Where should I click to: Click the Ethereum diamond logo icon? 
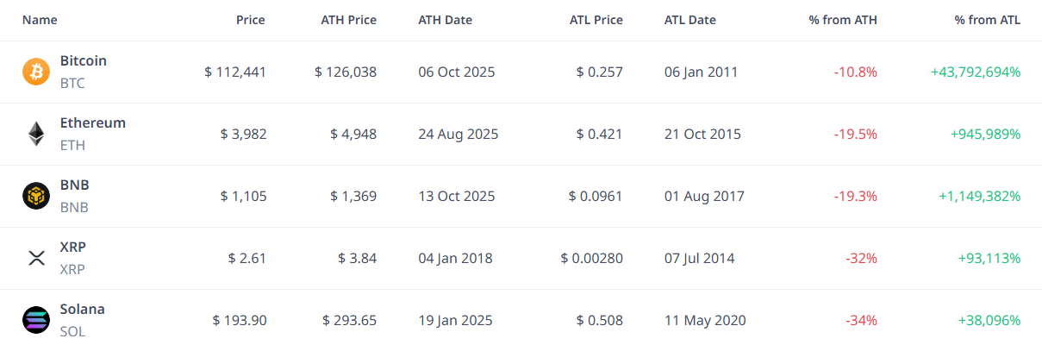tap(36, 135)
